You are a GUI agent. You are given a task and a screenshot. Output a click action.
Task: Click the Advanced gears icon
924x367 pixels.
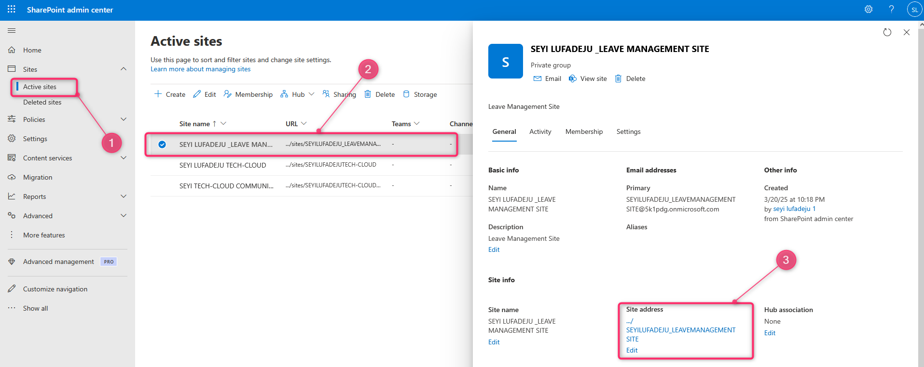[12, 215]
